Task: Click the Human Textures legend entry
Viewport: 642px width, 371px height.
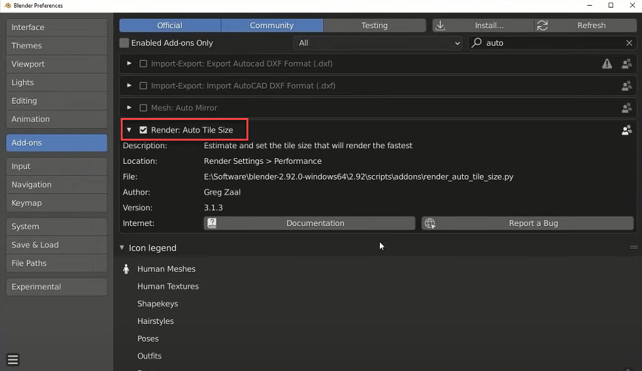Action: click(168, 286)
